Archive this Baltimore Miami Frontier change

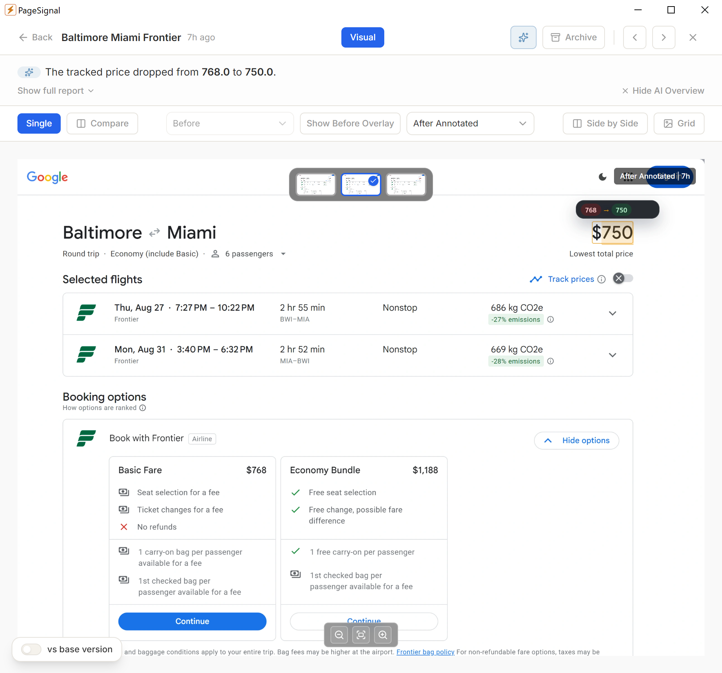coord(573,37)
